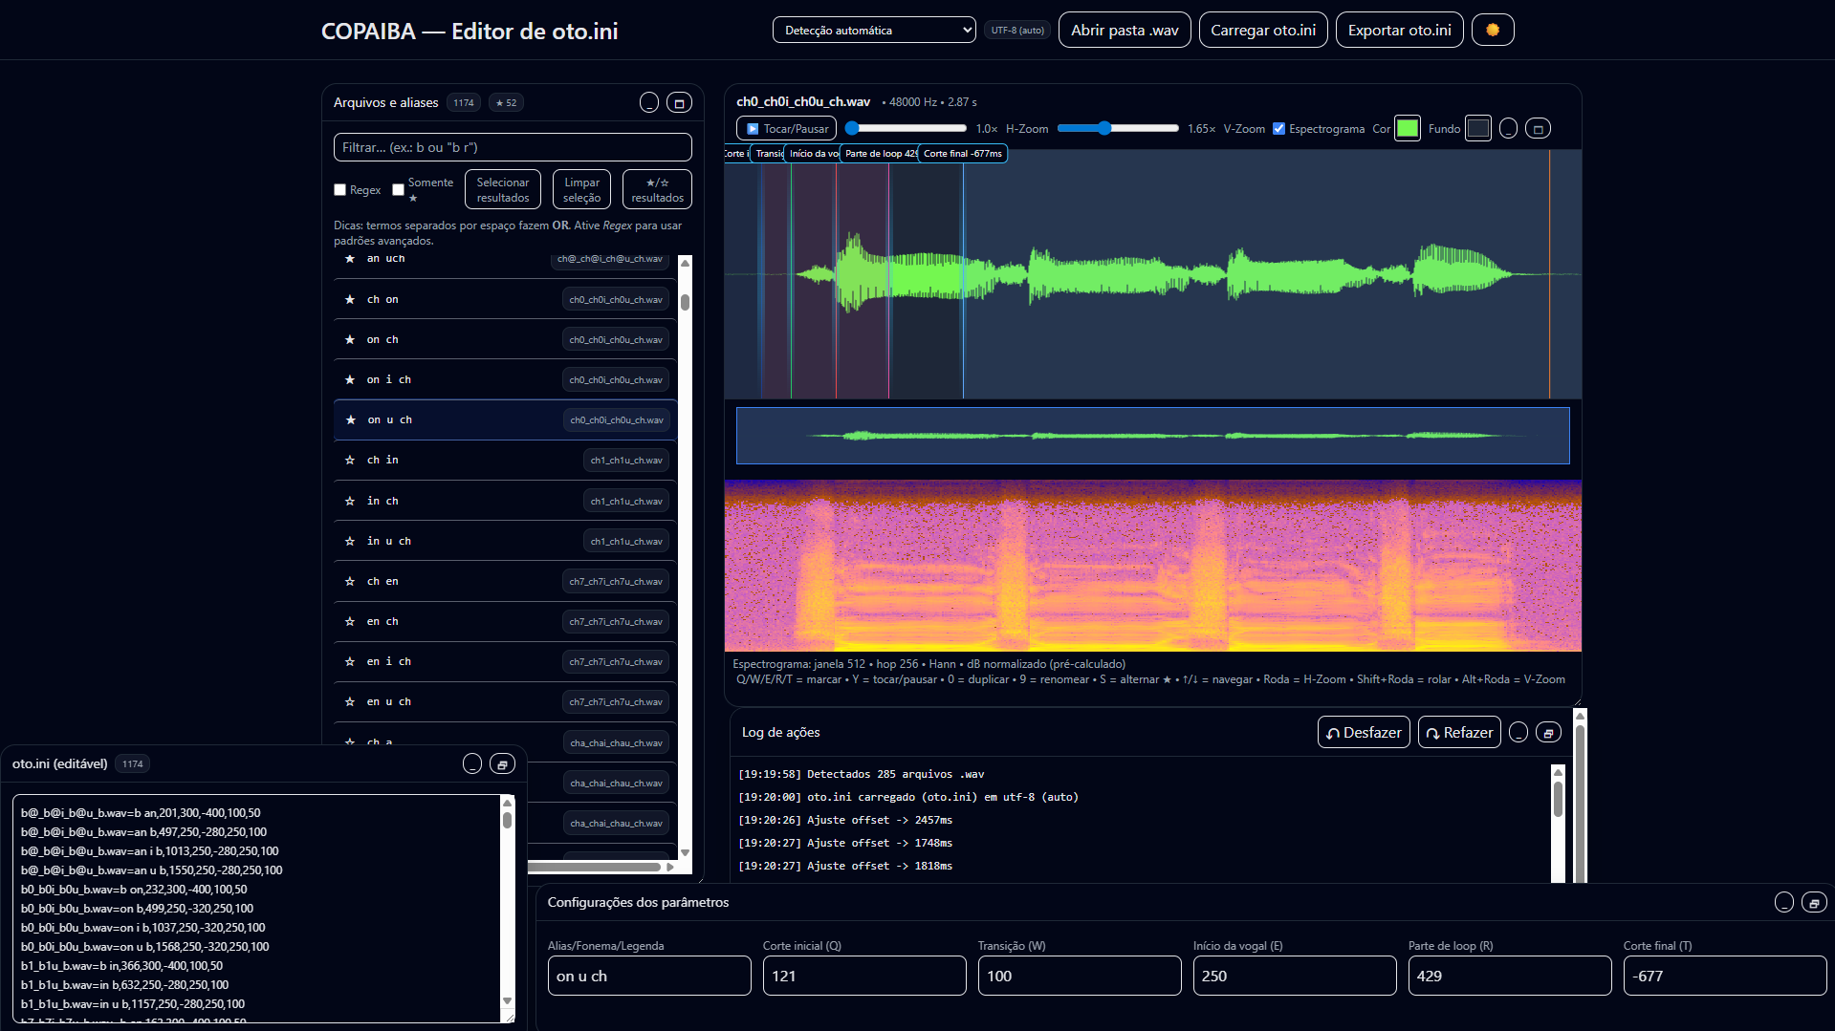
Task: Click the Exportar oto.ini button
Action: tap(1399, 31)
